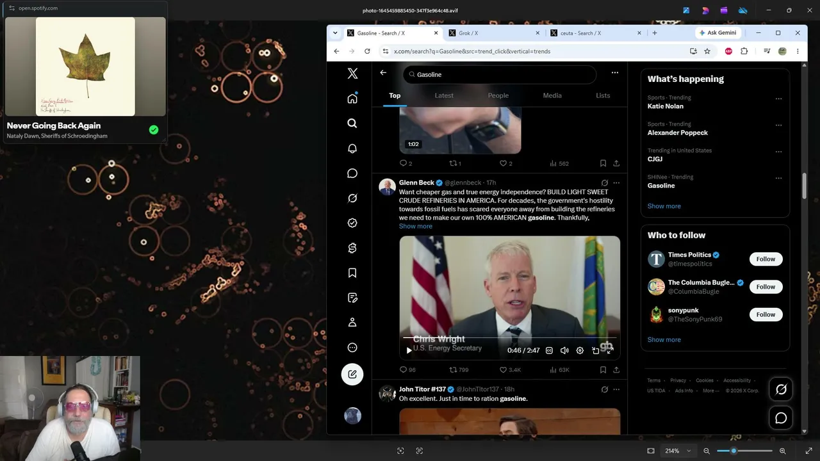820x461 pixels.
Task: Switch to the Lists search tab
Action: click(603, 95)
